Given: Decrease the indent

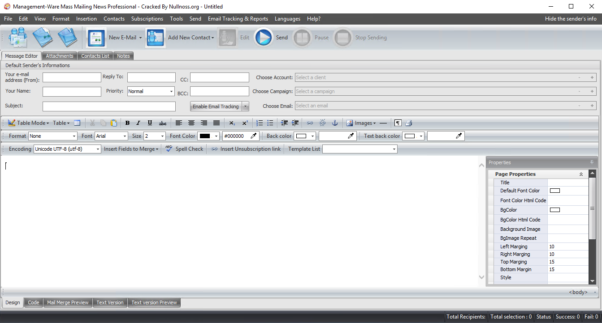Looking at the screenshot, I should [284, 123].
